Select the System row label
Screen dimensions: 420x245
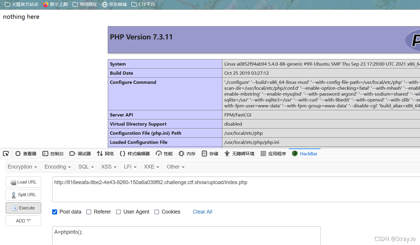(x=118, y=64)
